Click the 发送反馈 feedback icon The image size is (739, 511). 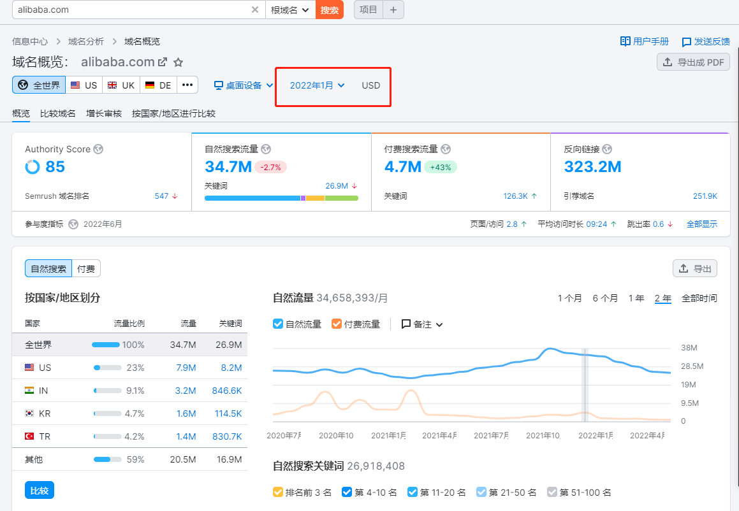(687, 42)
